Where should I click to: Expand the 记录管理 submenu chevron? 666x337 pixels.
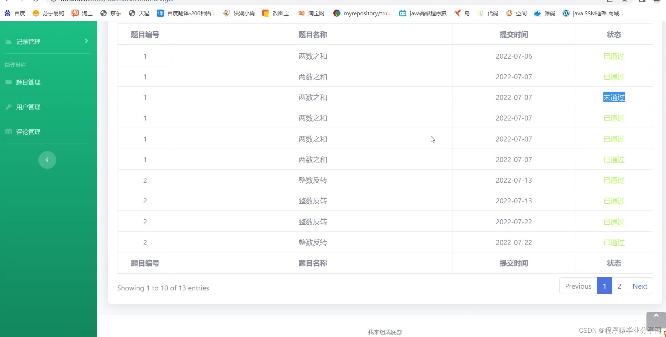86,41
